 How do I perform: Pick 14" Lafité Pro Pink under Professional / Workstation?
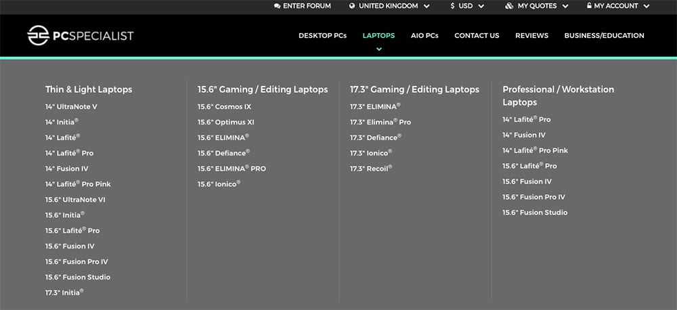pos(536,151)
